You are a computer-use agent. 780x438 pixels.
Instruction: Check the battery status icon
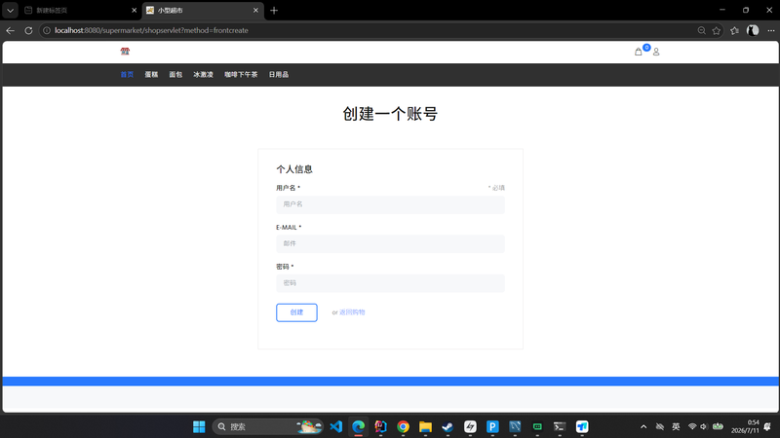pos(718,426)
